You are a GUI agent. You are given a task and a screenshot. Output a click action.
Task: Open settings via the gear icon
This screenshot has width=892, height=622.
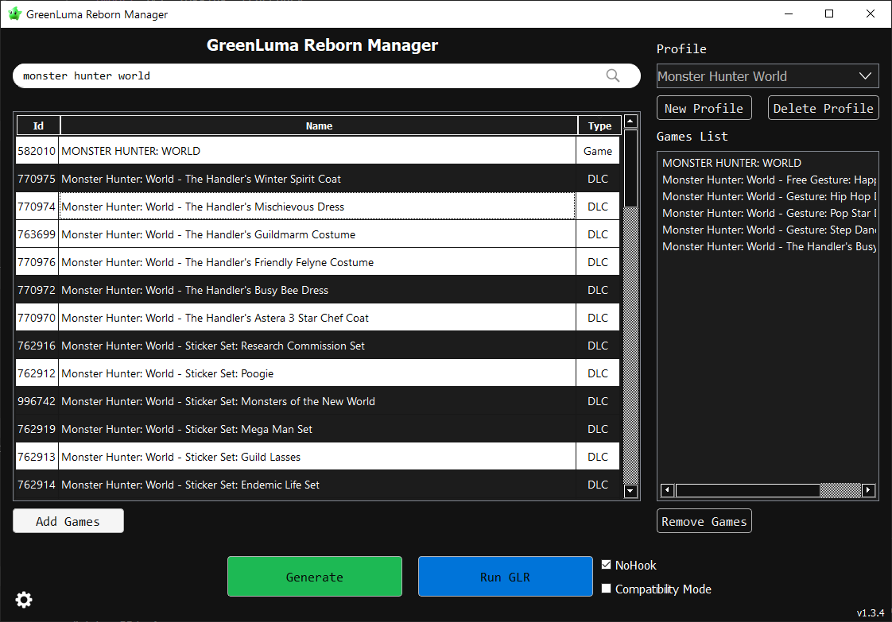tap(24, 599)
